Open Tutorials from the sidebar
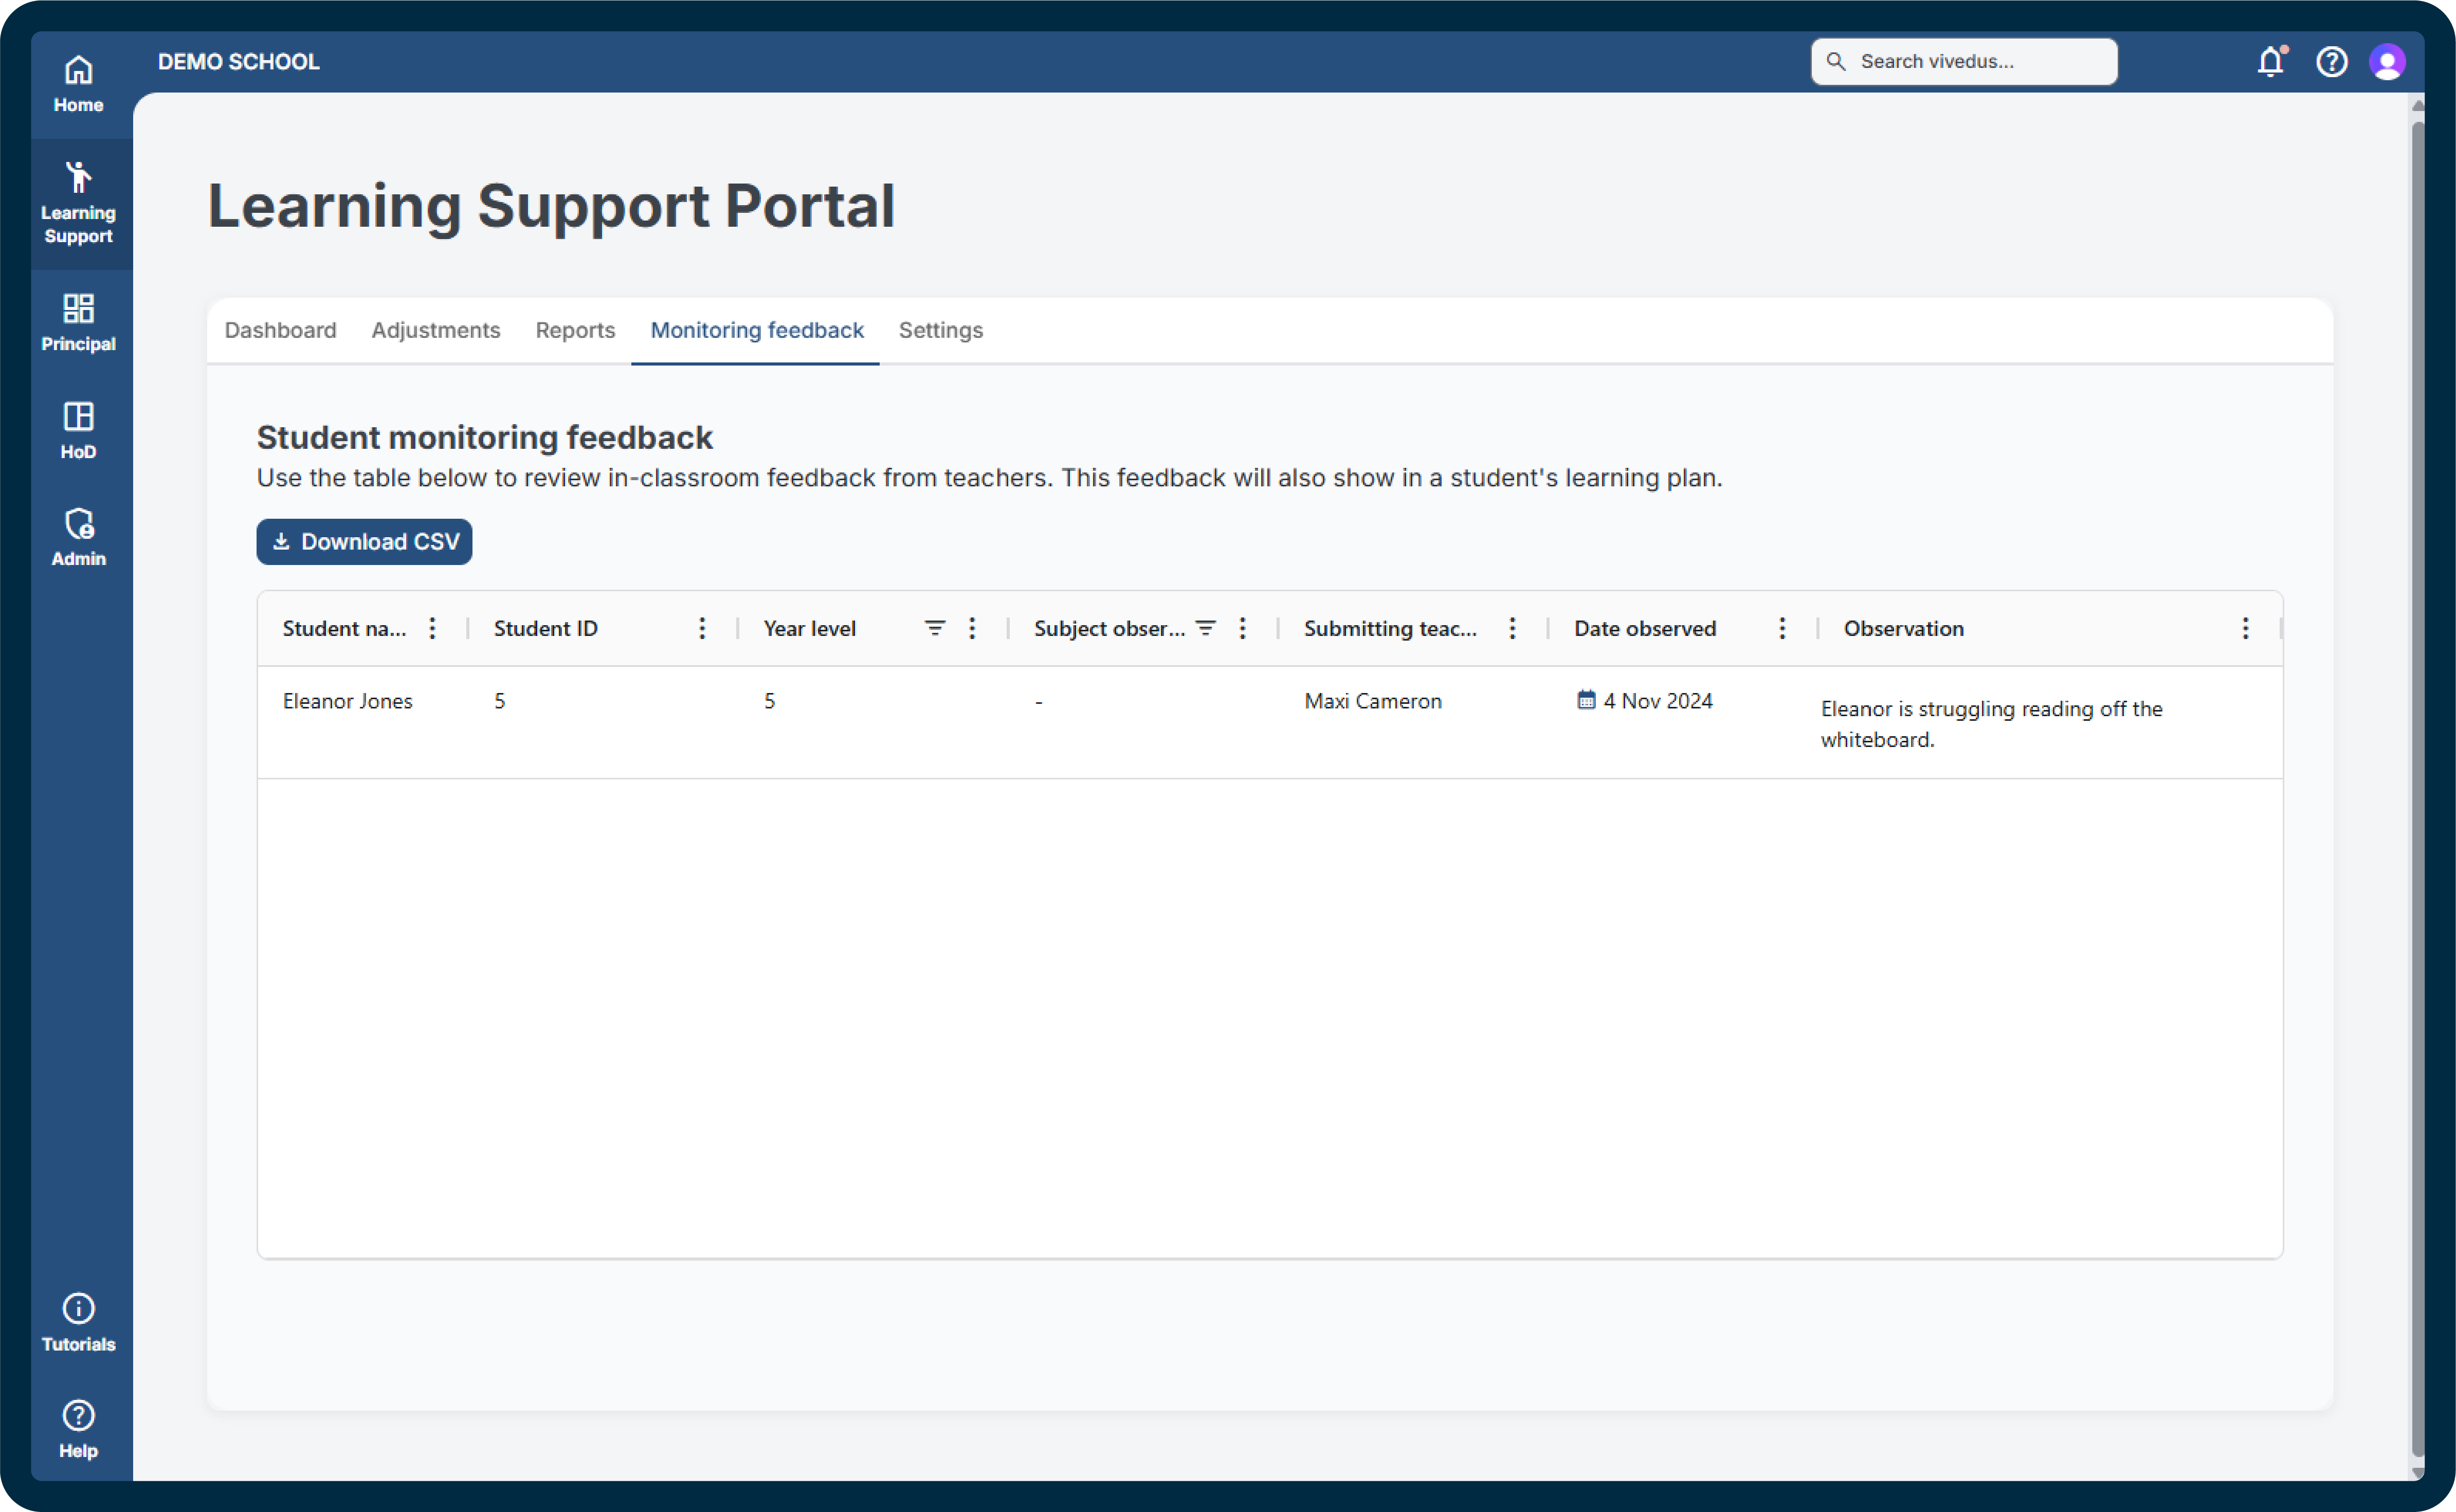 [x=78, y=1322]
